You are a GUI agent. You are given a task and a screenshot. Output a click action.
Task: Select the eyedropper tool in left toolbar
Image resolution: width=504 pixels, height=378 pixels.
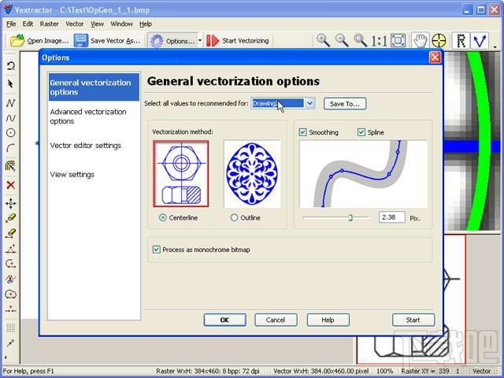tap(10, 343)
